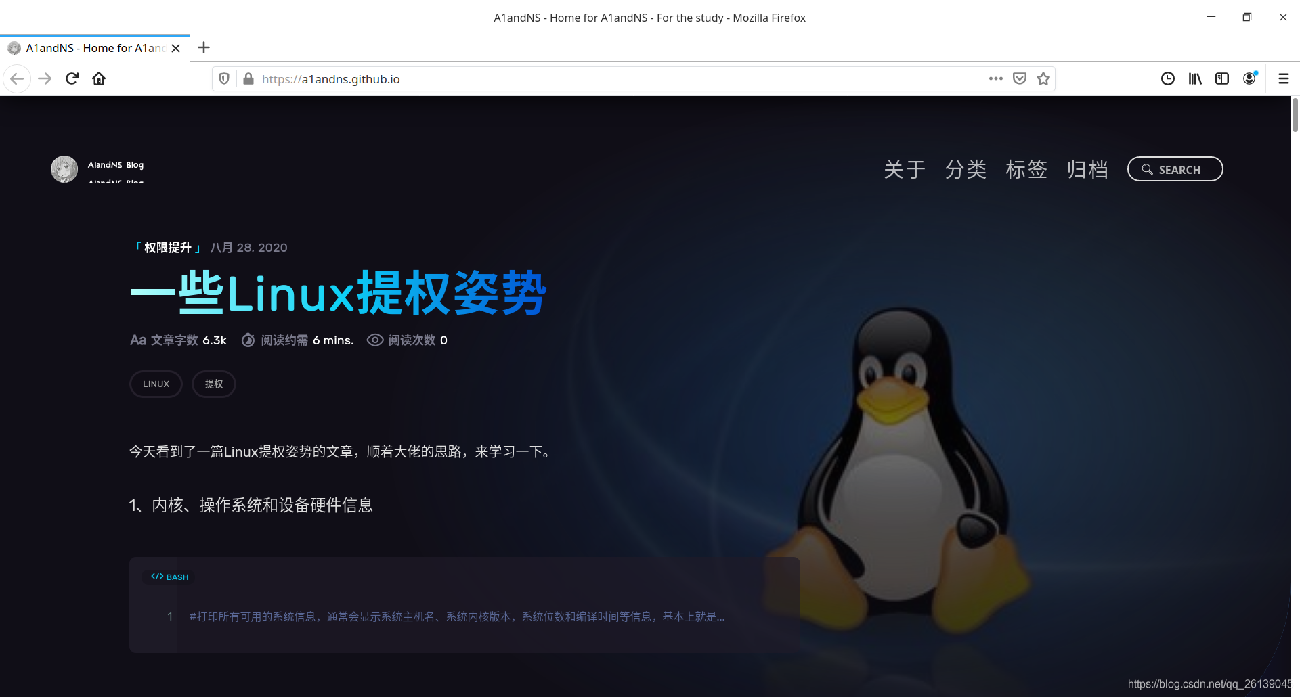Open page actions three-dot menu
The height and width of the screenshot is (697, 1300).
(x=995, y=78)
